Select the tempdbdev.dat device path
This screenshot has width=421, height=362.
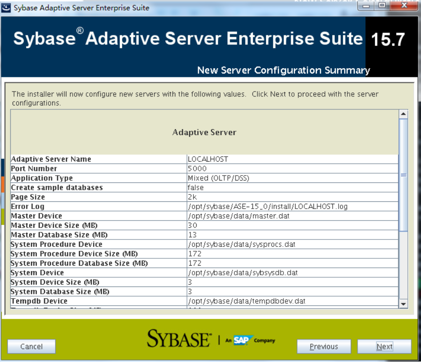point(247,301)
